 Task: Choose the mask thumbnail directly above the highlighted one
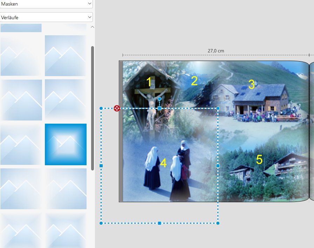66,100
